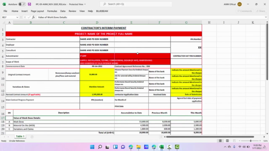Click yellow 'Mention Amount' cell
This screenshot has height=151, width=269.
click(97, 87)
